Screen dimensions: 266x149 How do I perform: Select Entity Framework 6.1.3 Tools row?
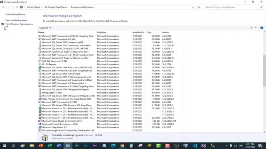pos(107,99)
